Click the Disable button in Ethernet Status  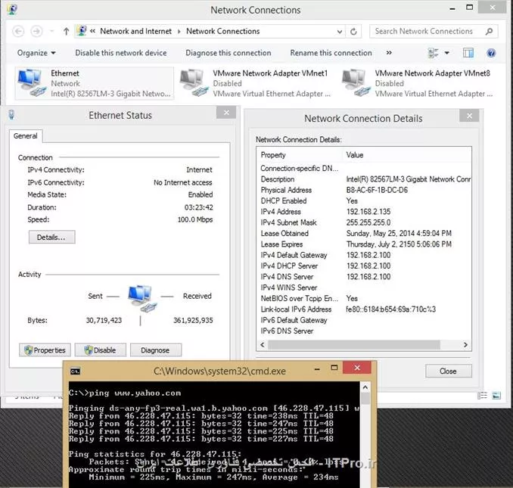point(100,350)
